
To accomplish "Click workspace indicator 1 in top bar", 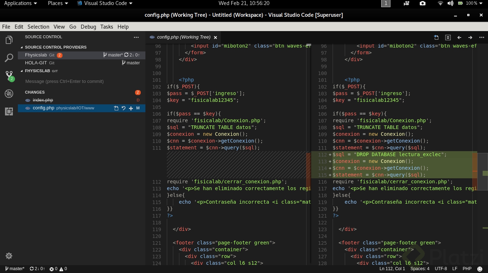I will pyautogui.click(x=386, y=3).
